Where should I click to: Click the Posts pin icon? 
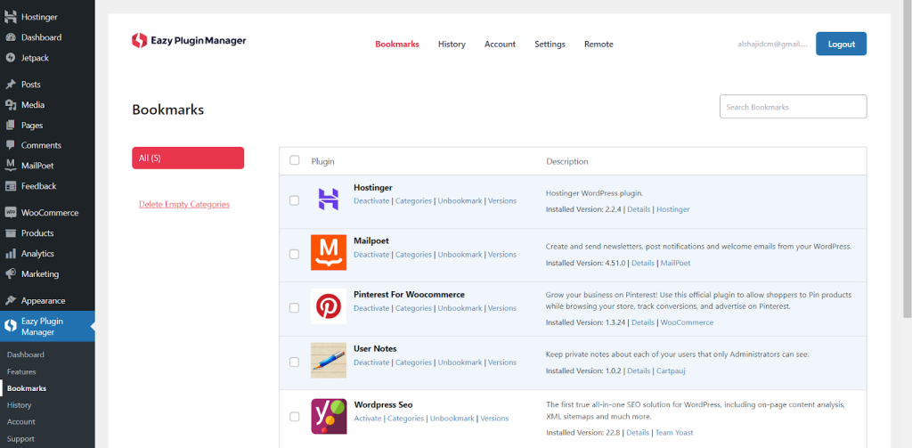11,85
